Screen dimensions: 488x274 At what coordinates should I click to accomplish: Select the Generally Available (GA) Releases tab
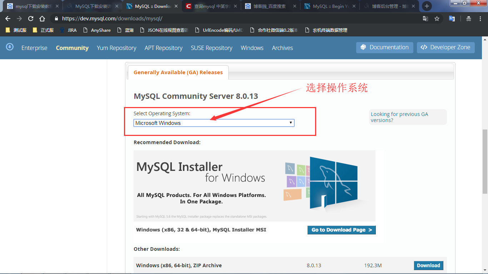tap(178, 72)
